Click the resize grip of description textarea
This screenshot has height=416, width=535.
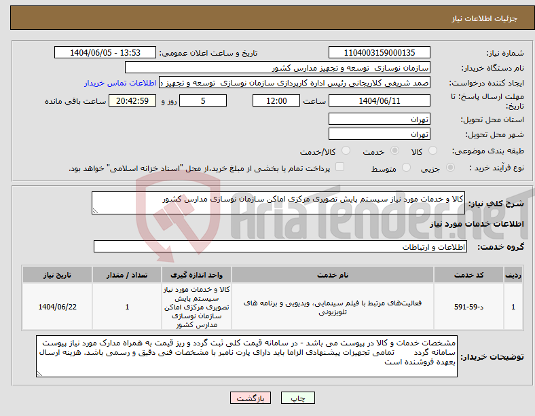(x=95, y=211)
